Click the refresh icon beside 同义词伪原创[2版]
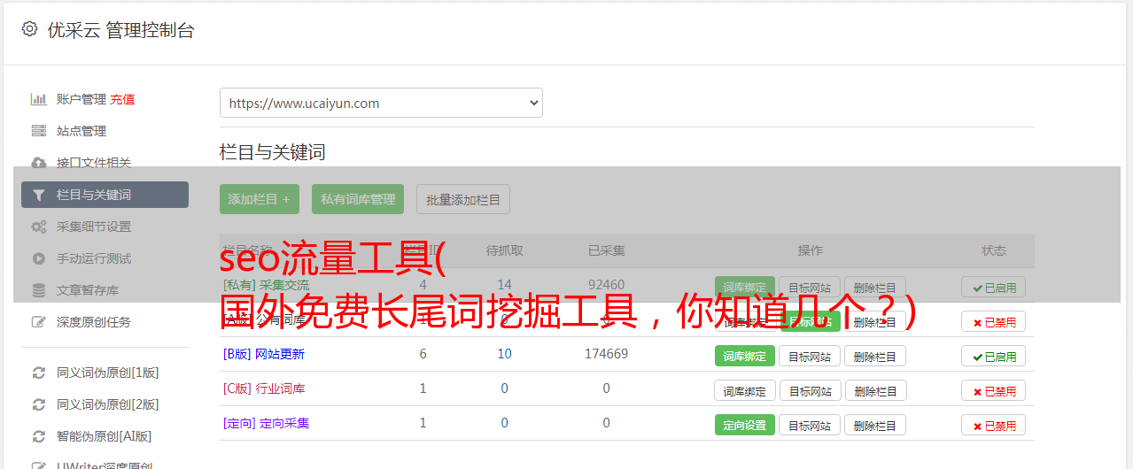Screen dimensions: 1133x469 38,404
